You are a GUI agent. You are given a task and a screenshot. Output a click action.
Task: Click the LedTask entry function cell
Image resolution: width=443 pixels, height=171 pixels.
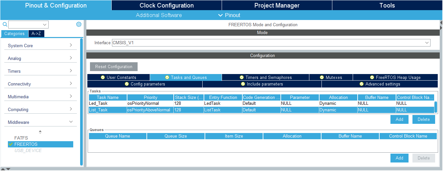point(223,104)
